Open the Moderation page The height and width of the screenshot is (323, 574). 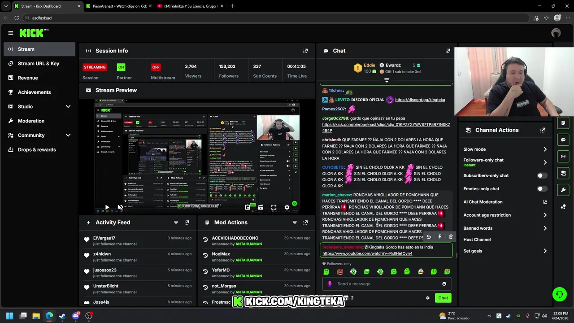click(x=39, y=121)
